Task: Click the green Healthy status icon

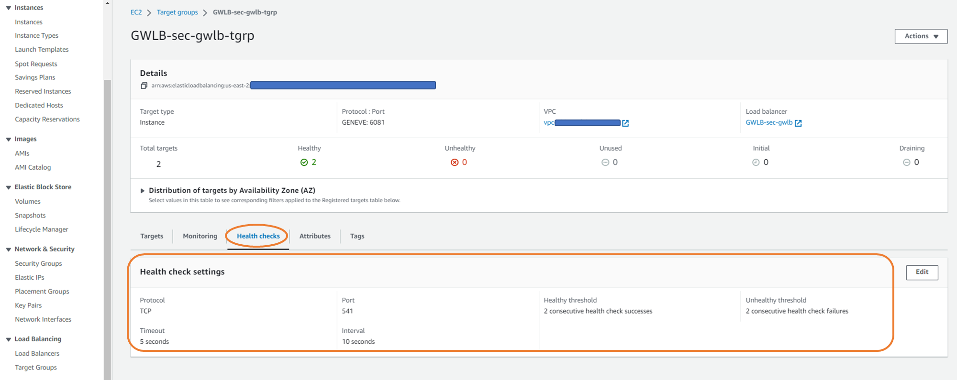Action: [x=304, y=163]
